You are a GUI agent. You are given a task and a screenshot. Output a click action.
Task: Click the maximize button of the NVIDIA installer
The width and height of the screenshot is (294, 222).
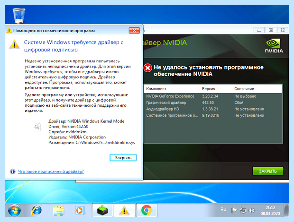(x=271, y=30)
